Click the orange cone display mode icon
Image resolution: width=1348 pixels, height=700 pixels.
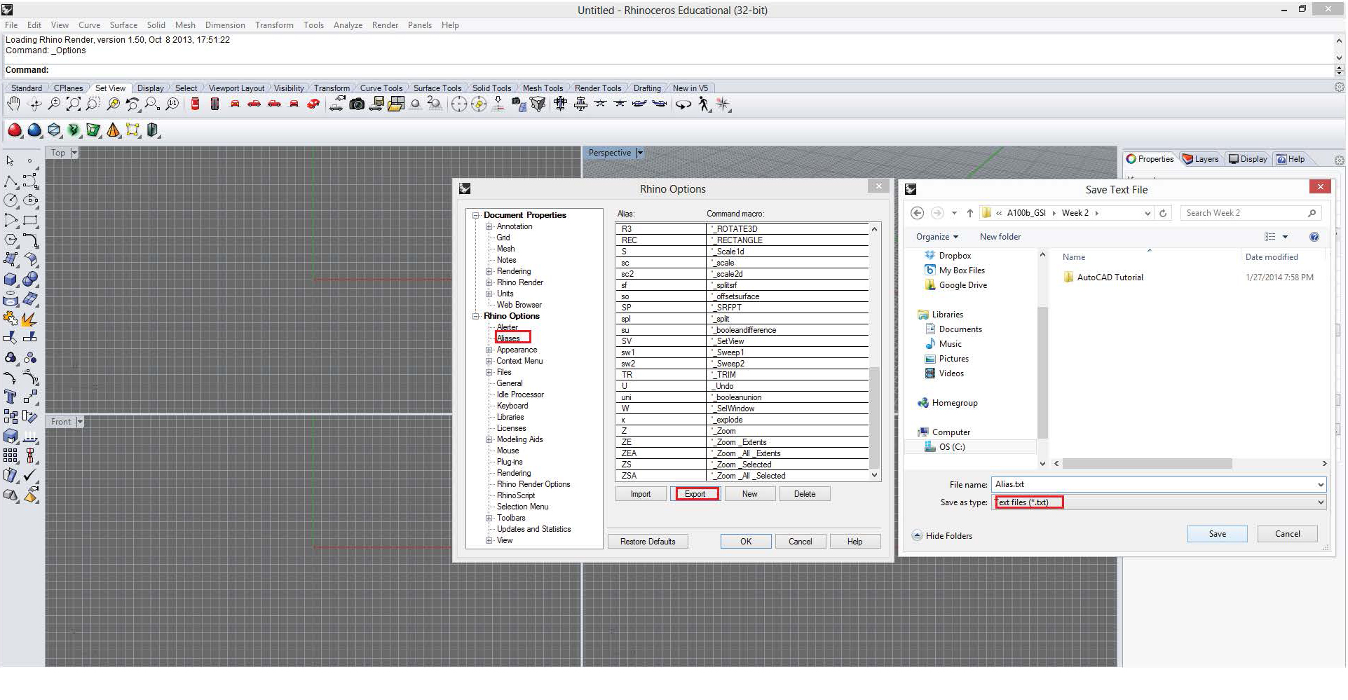pyautogui.click(x=113, y=130)
